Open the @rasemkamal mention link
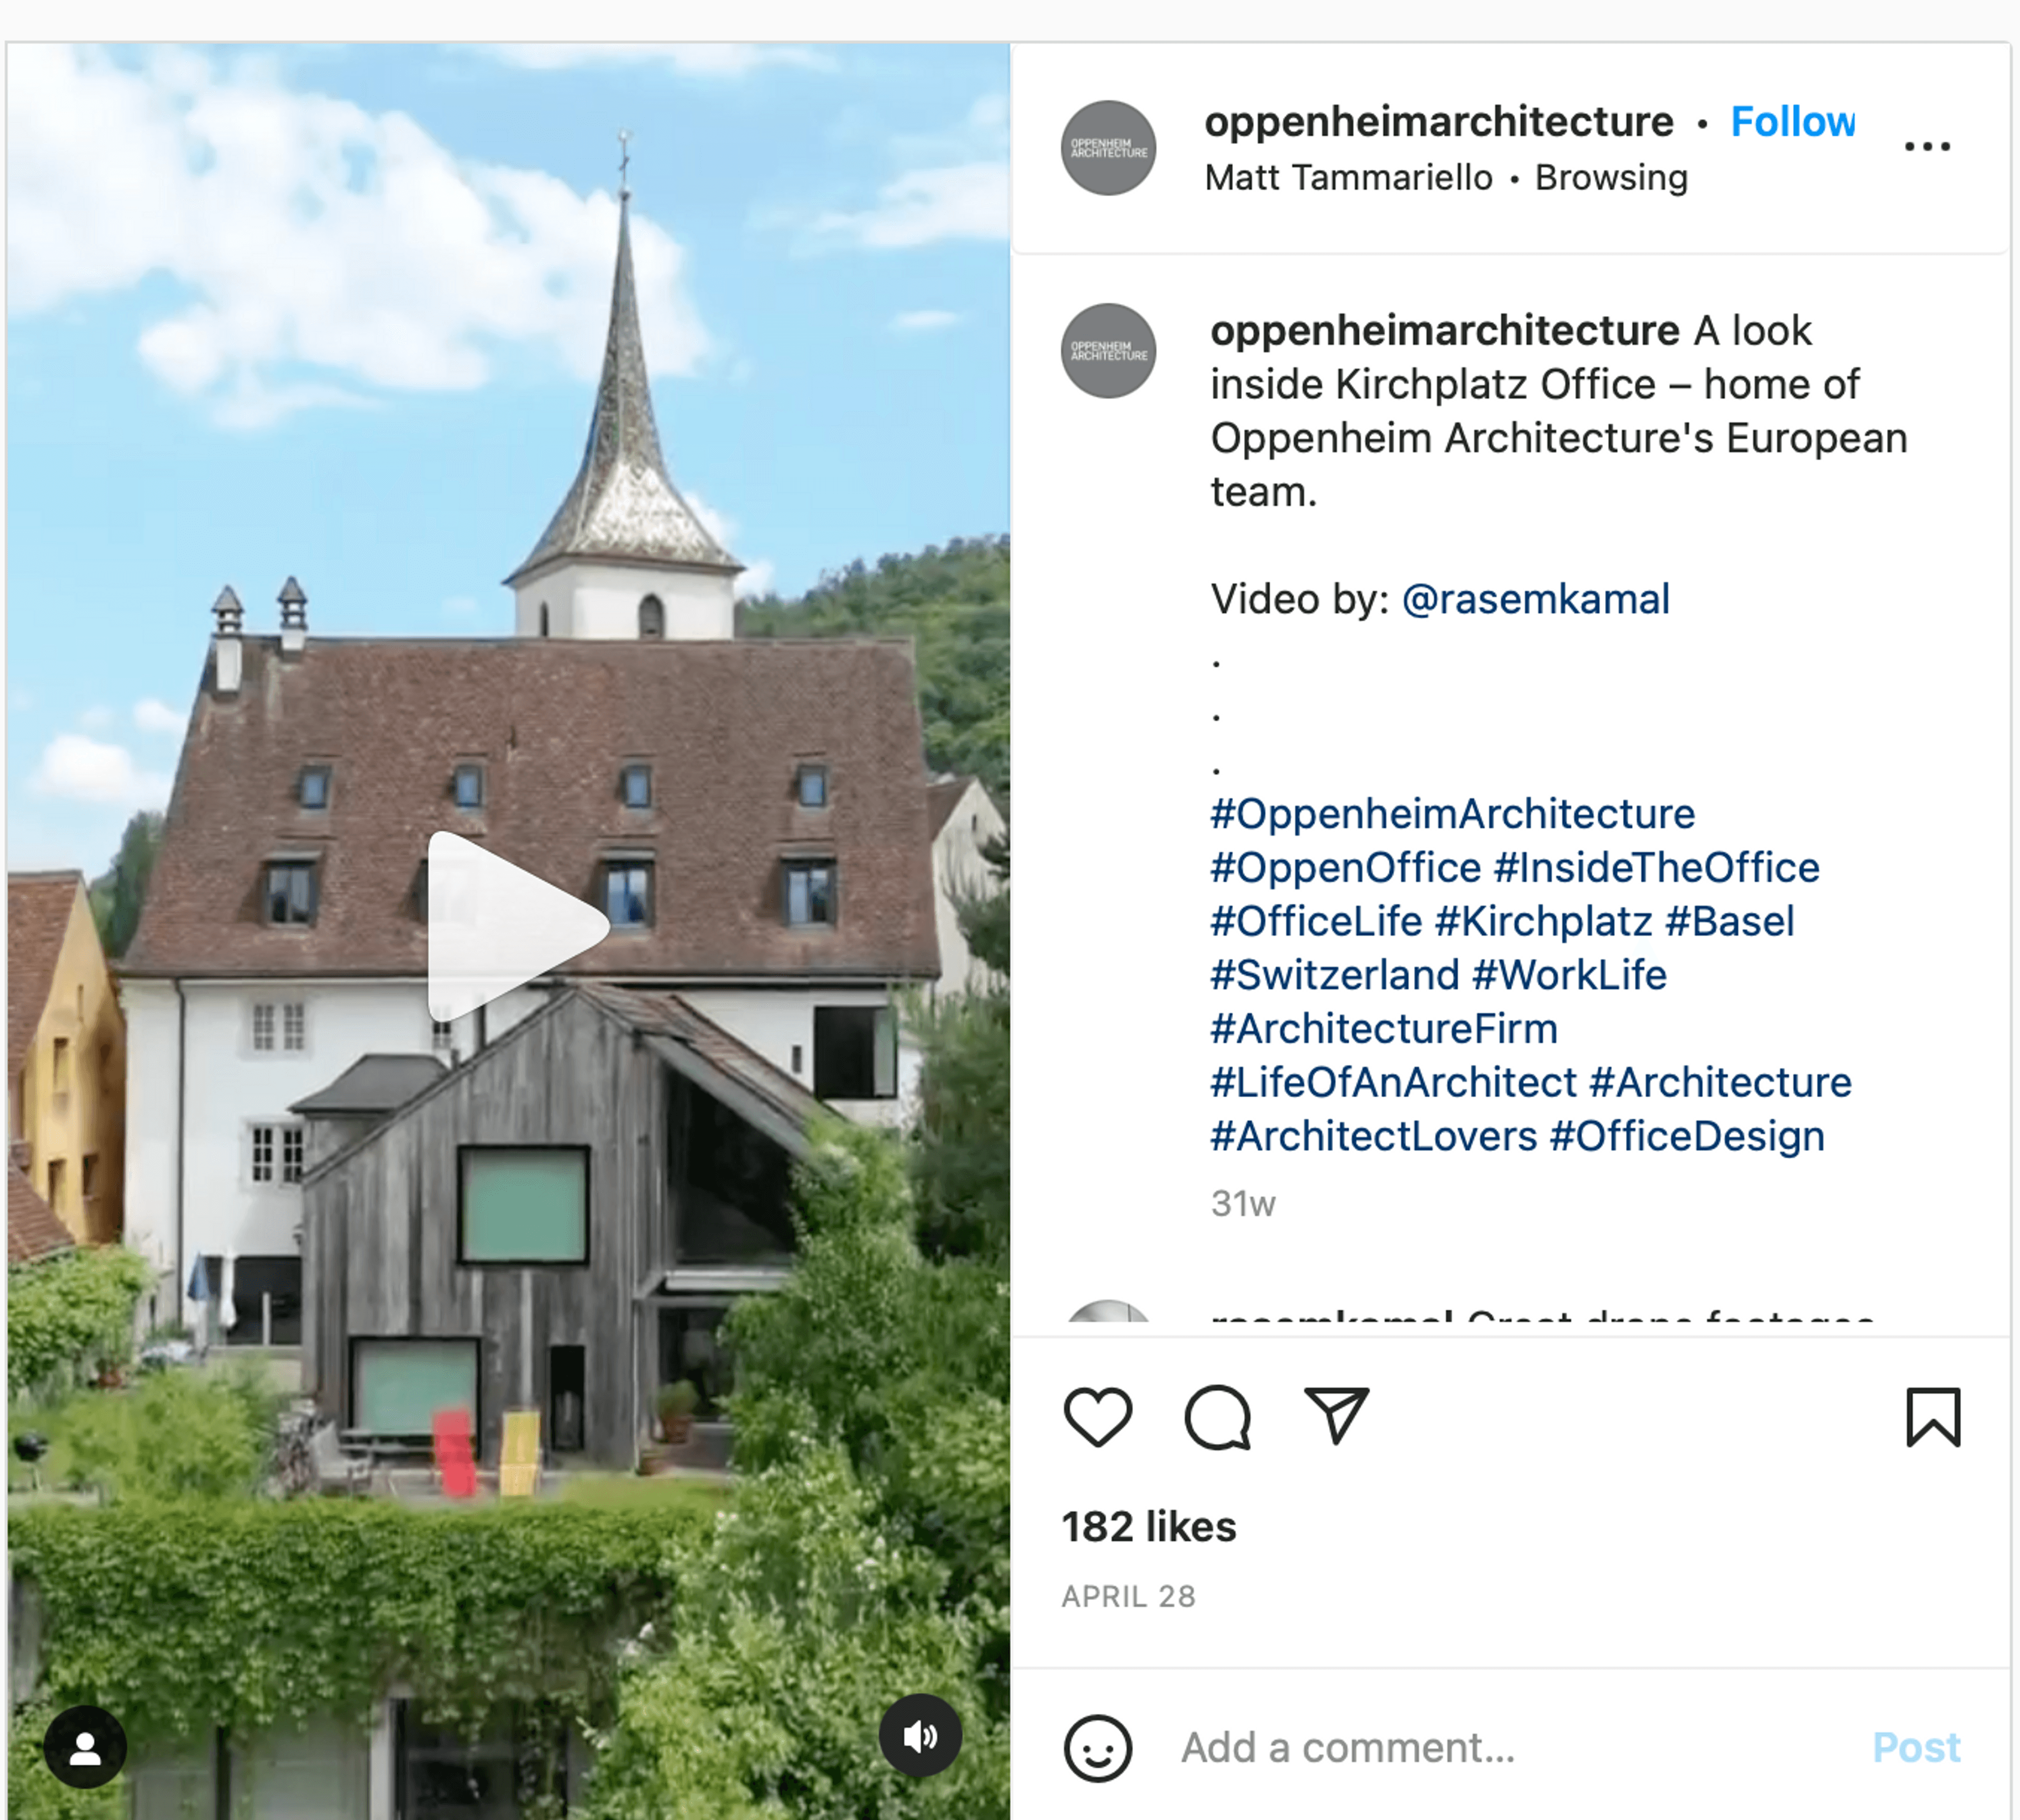The height and width of the screenshot is (1820, 2020). click(1535, 600)
